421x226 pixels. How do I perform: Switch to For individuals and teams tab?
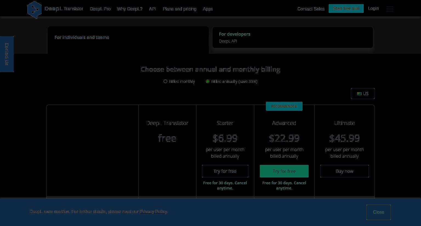(128, 40)
